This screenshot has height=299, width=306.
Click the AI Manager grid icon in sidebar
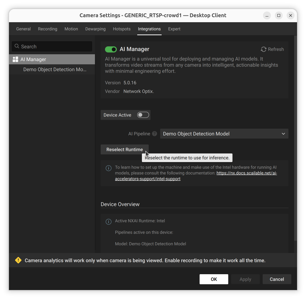coord(15,59)
